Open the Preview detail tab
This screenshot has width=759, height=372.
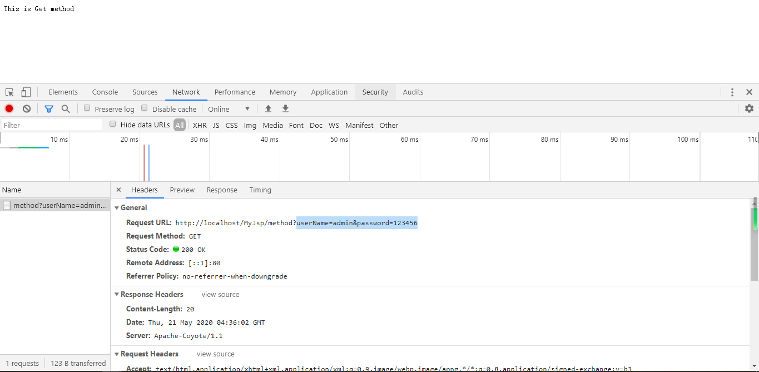pos(182,190)
